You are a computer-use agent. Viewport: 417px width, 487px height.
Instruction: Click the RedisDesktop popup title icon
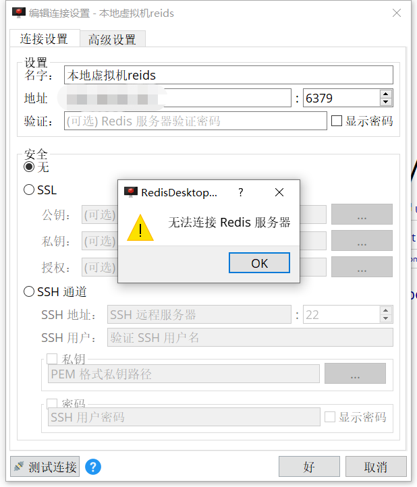tap(131, 192)
